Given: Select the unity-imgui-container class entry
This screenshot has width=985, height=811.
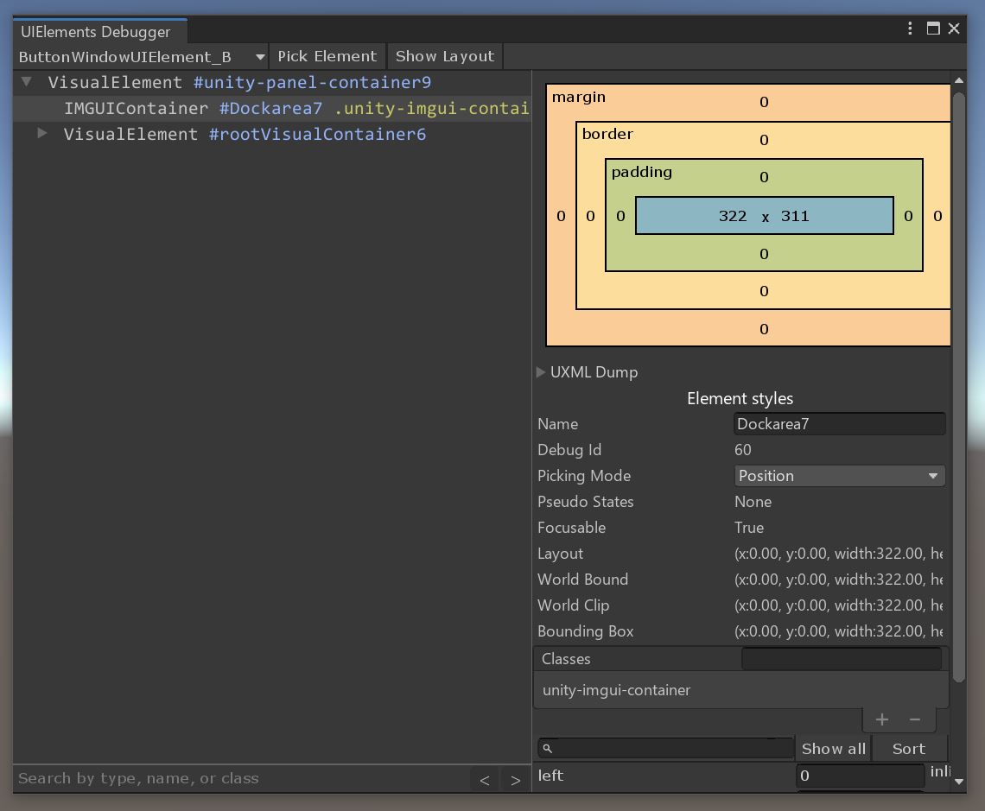Looking at the screenshot, I should (x=740, y=690).
